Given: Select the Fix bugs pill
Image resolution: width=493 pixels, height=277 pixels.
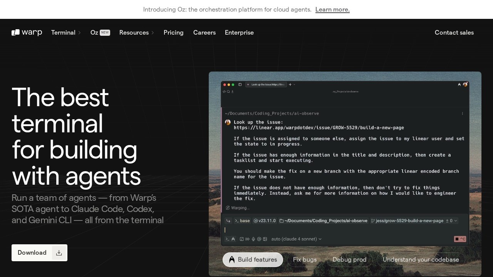Looking at the screenshot, I should (x=305, y=260).
